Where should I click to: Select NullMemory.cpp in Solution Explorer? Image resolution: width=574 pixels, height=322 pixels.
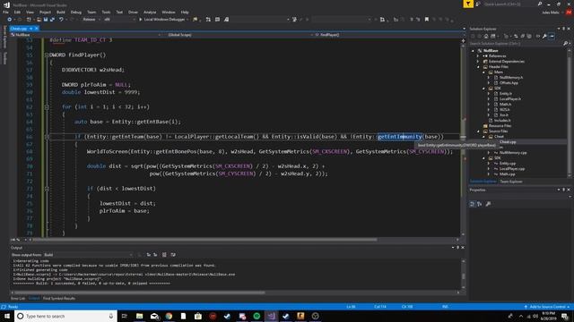coord(513,153)
